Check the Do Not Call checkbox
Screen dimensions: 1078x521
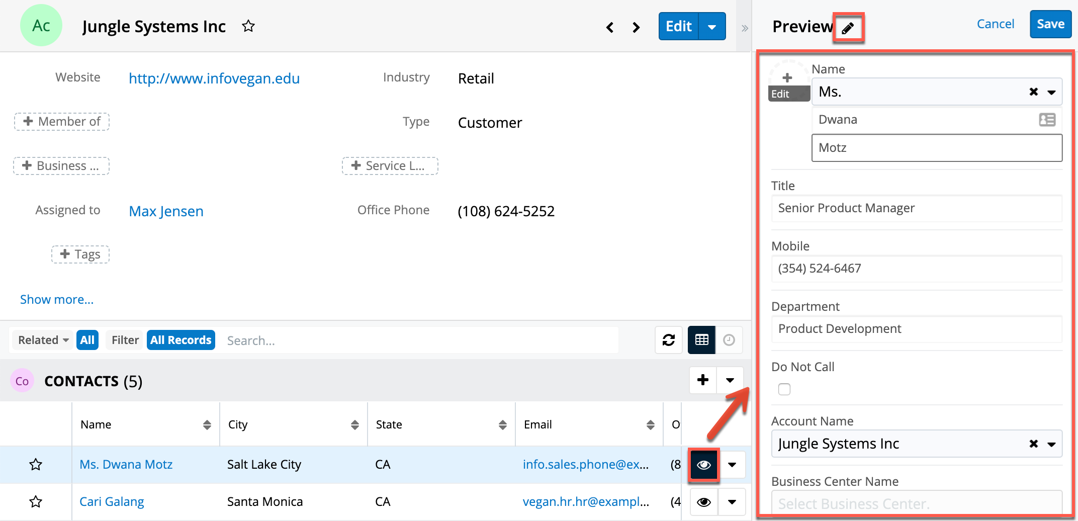784,389
